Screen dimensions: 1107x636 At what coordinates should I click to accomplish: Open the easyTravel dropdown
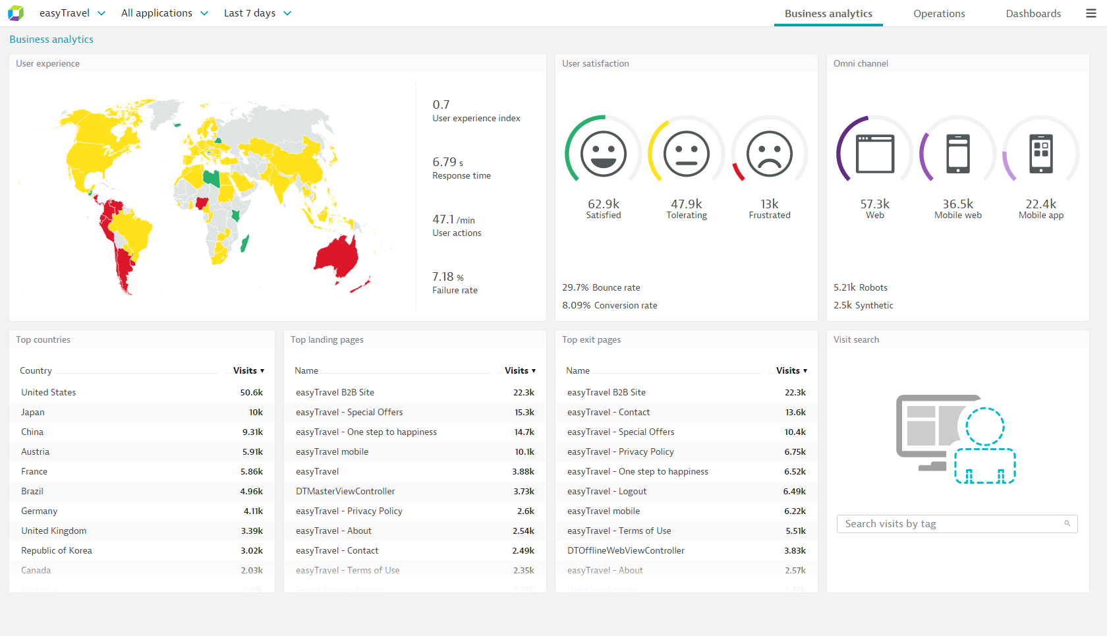tap(72, 13)
